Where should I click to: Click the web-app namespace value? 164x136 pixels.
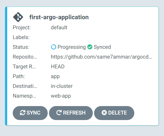click(x=61, y=96)
